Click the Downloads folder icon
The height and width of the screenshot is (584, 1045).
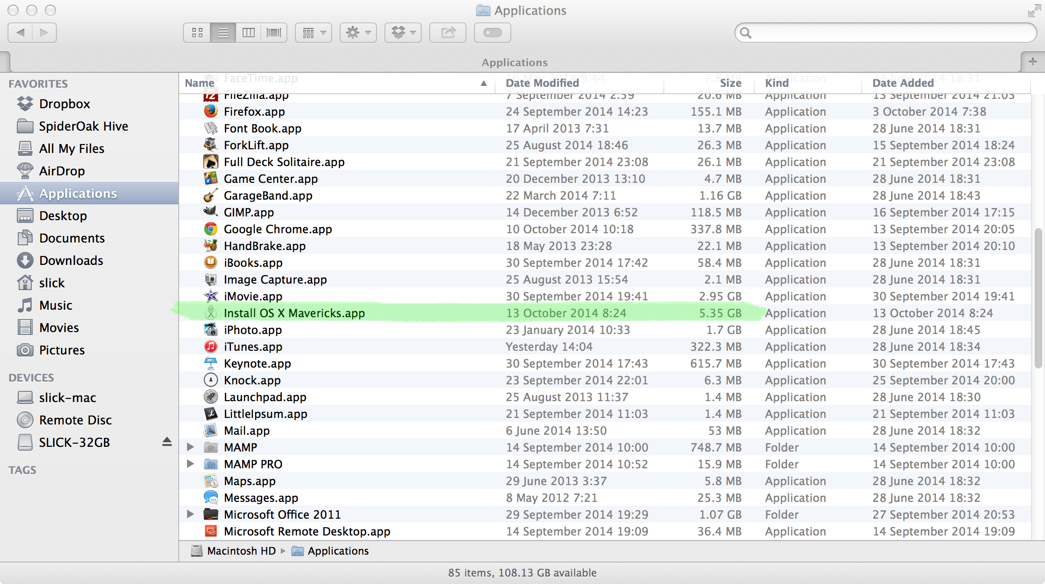[x=24, y=260]
